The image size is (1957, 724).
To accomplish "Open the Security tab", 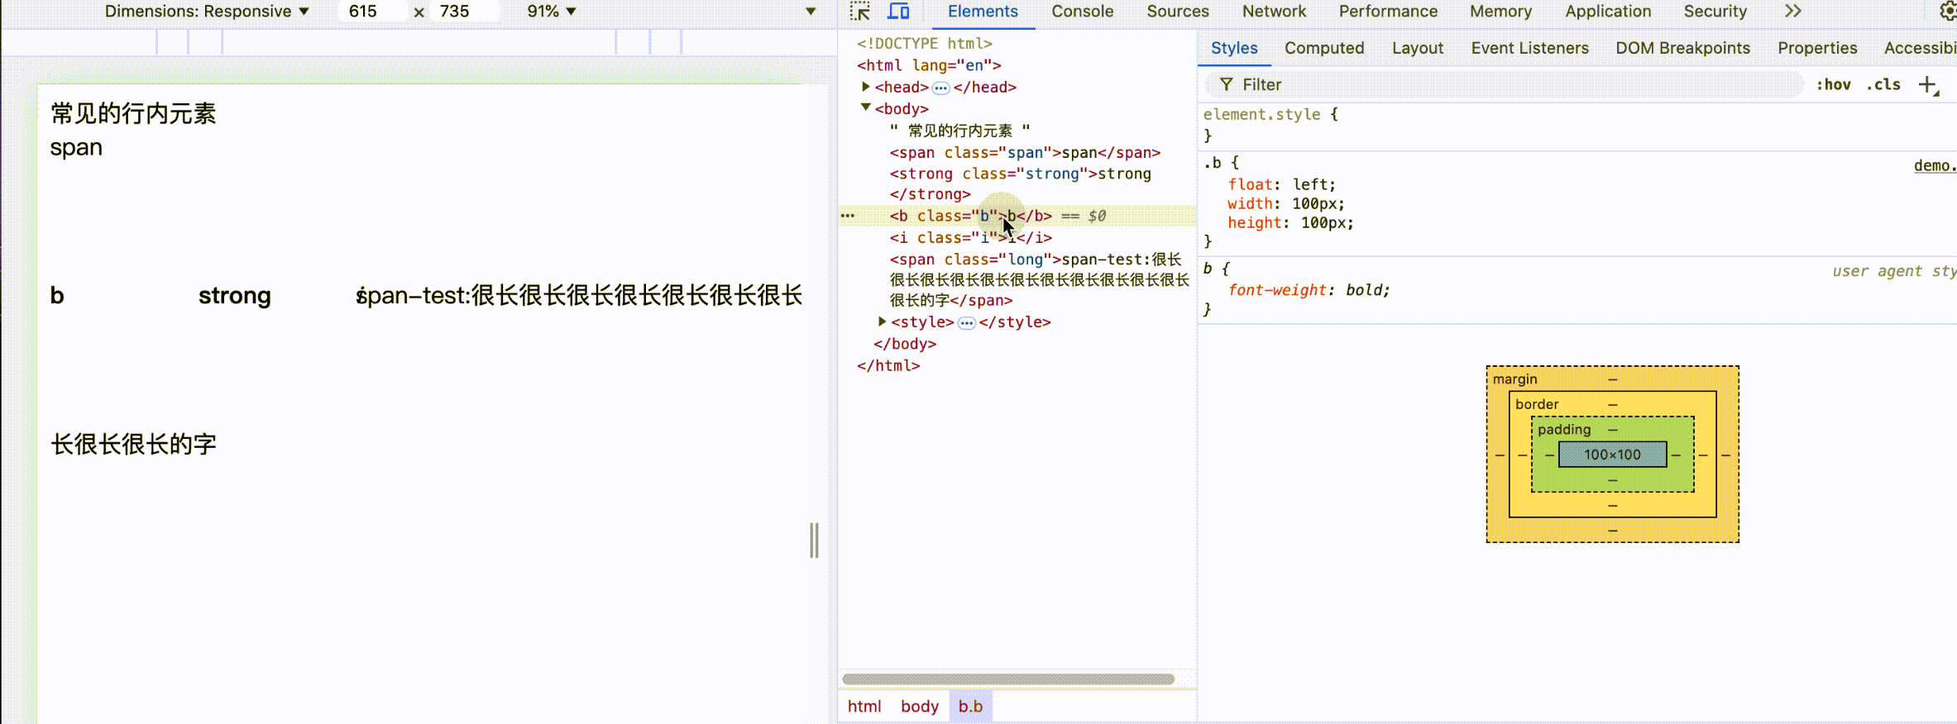I will (x=1715, y=12).
